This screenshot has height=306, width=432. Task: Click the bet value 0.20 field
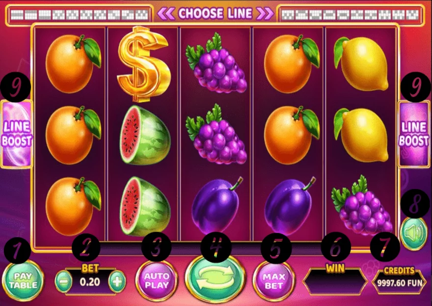[x=90, y=282]
